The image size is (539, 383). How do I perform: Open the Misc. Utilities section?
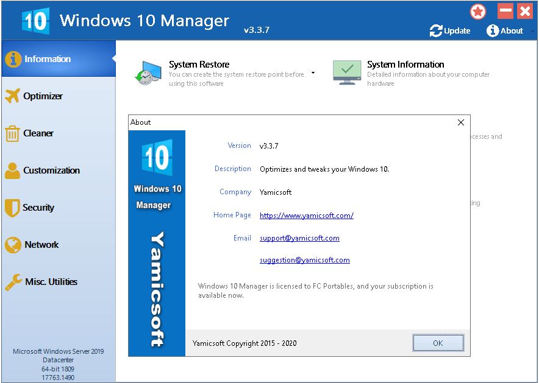[x=59, y=282]
